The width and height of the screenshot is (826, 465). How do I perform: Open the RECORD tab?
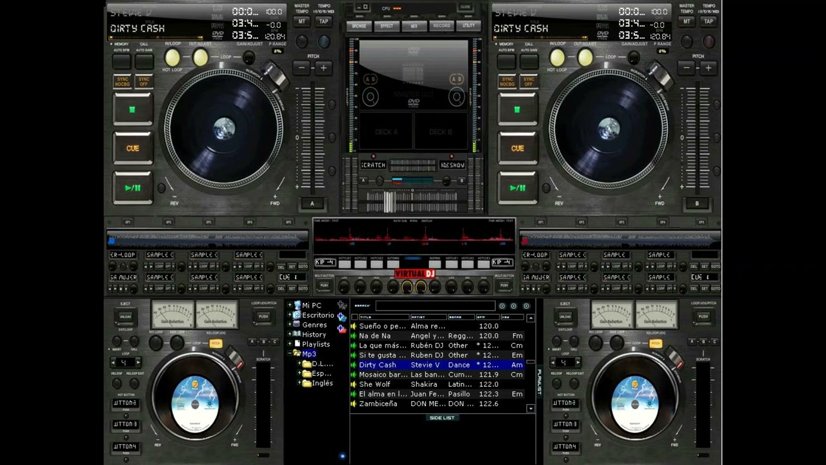(441, 26)
